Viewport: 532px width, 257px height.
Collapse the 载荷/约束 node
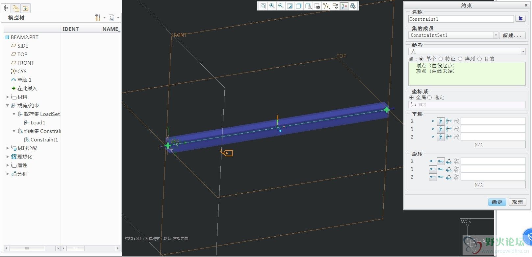point(8,105)
